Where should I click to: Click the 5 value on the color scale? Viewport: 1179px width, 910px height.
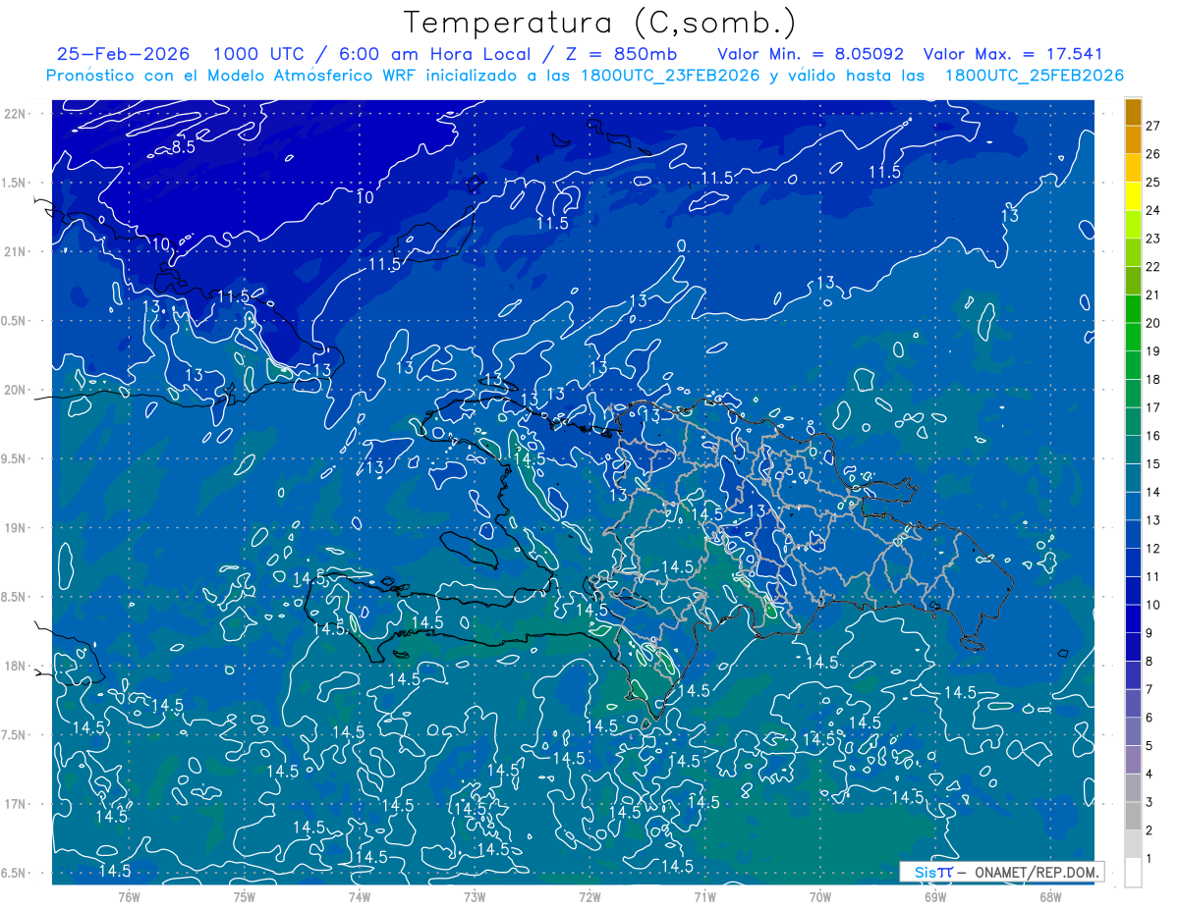click(1150, 746)
